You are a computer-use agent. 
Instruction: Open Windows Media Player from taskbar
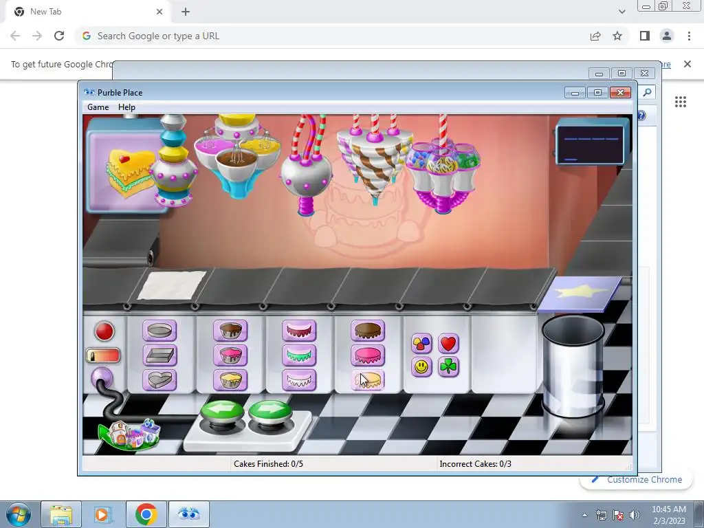(x=102, y=514)
